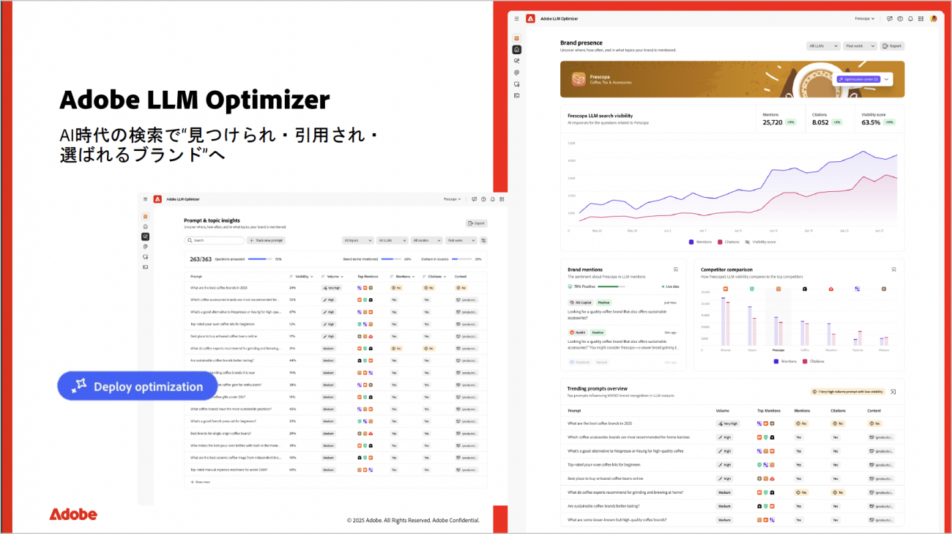The image size is (952, 534).
Task: Open Past week dropdown on Brand presence
Action: (x=860, y=45)
